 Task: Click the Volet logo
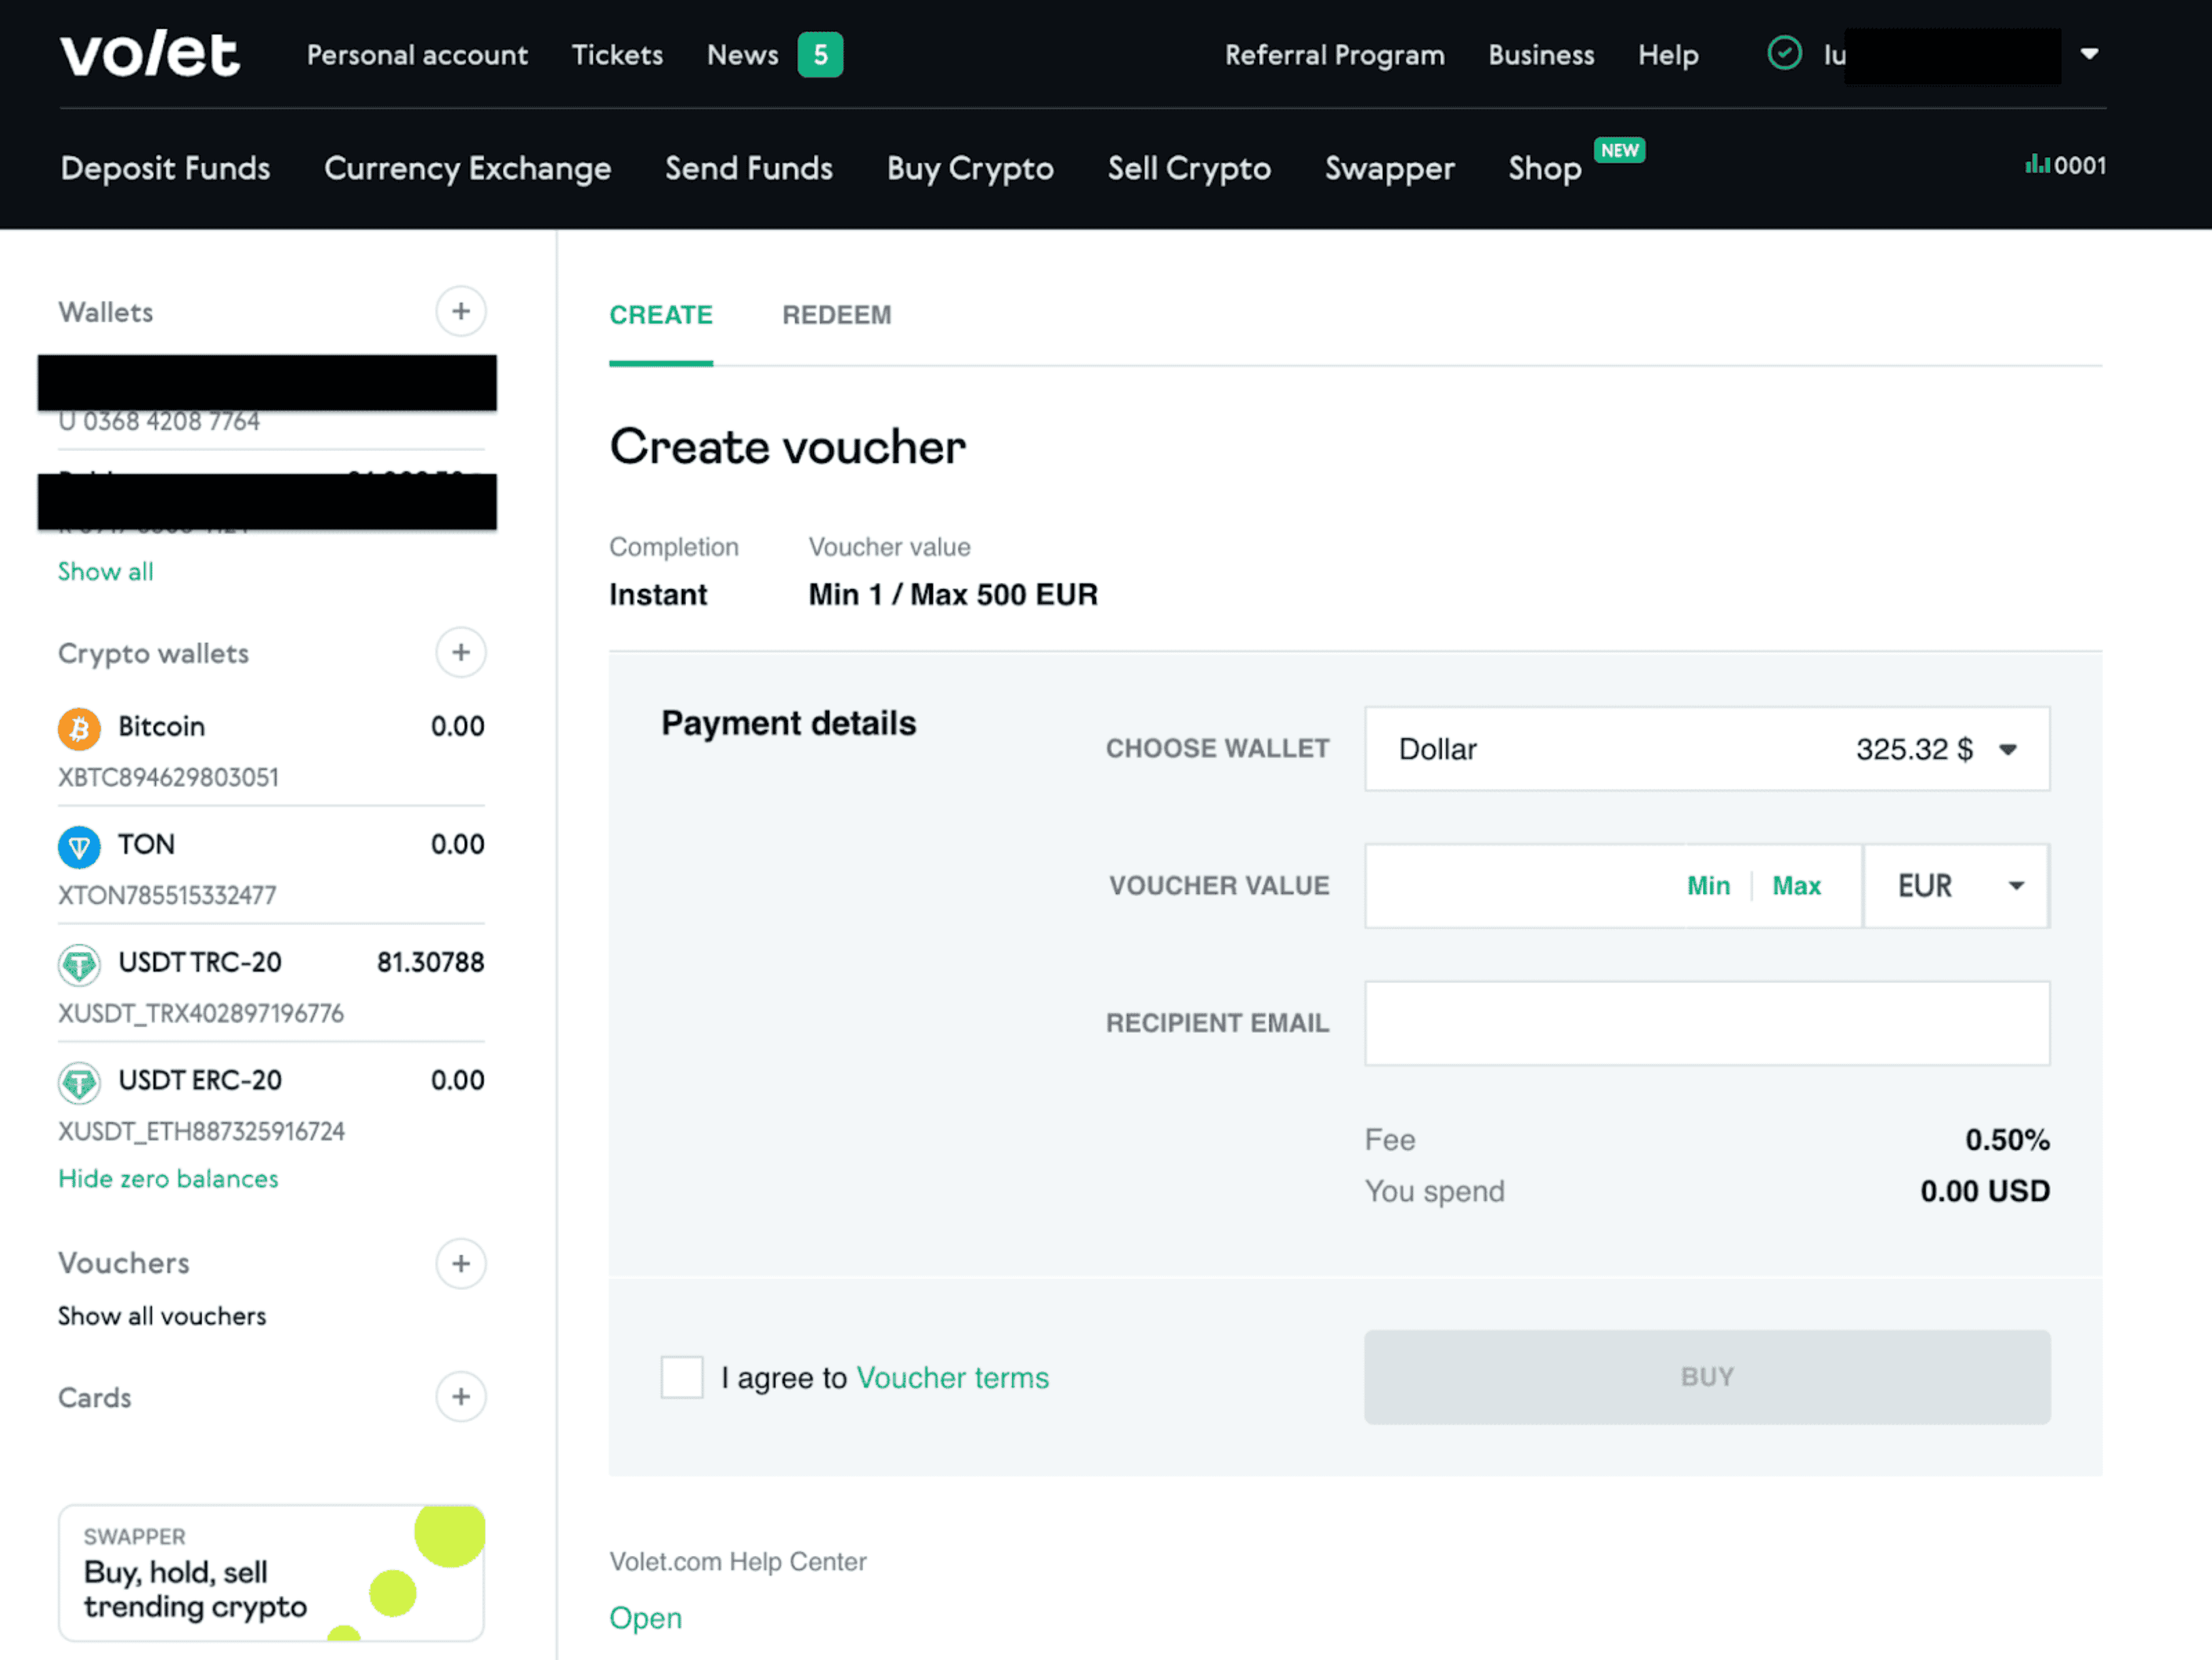150,54
